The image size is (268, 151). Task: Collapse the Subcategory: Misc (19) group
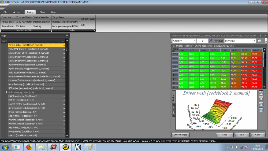click(x=6, y=92)
